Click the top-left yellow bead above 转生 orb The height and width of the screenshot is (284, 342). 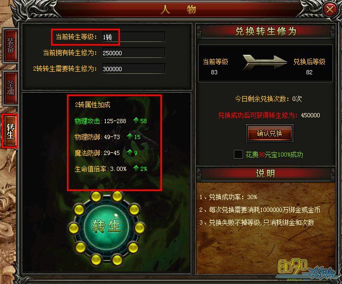click(96, 196)
